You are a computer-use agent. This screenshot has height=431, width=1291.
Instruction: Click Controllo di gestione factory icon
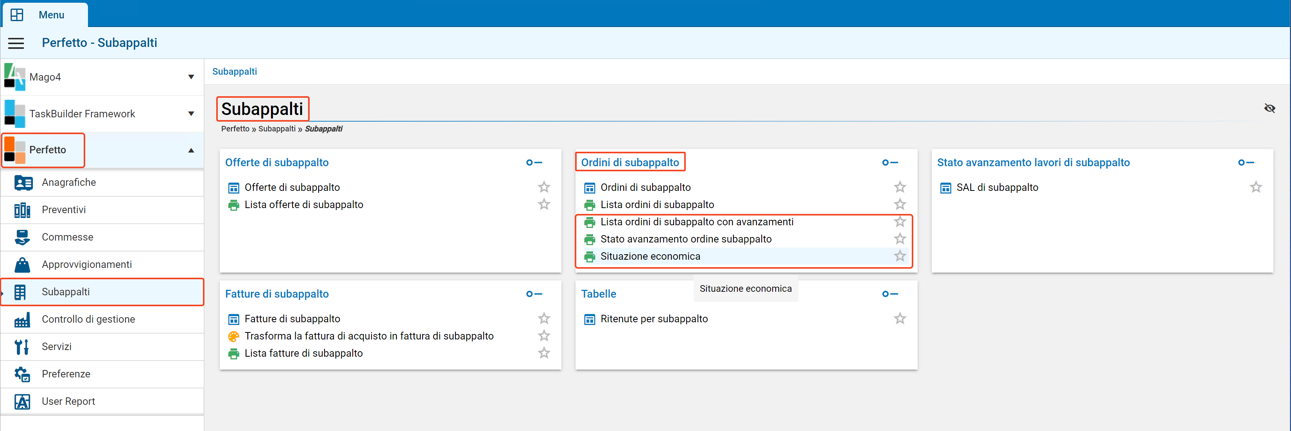tap(22, 319)
